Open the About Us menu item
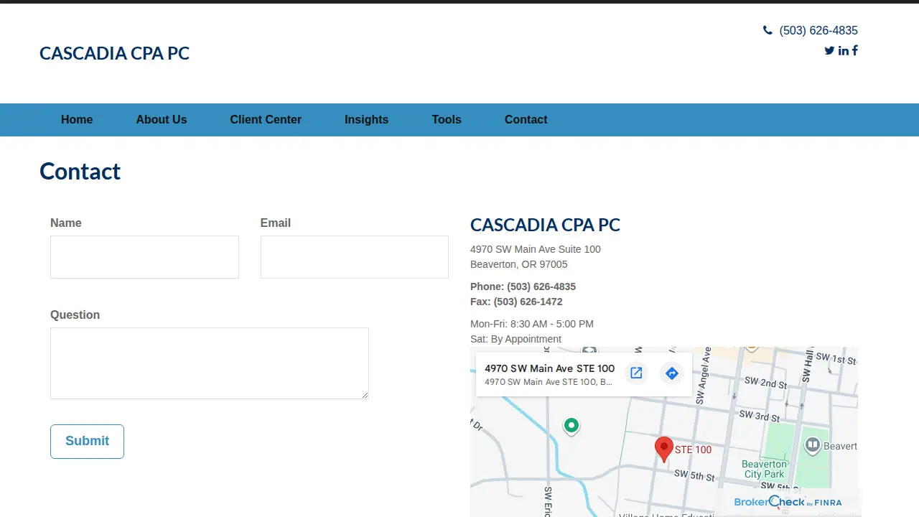This screenshot has height=517, width=919. coord(162,120)
